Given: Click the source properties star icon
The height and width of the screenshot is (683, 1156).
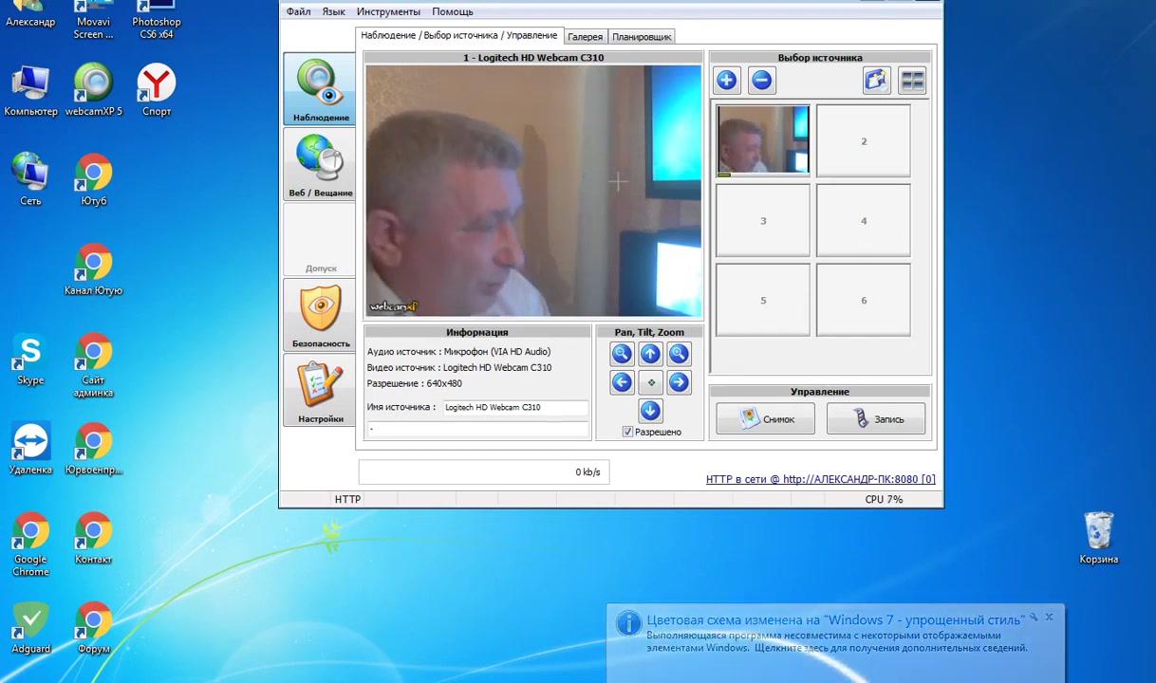Looking at the screenshot, I should pos(876,81).
